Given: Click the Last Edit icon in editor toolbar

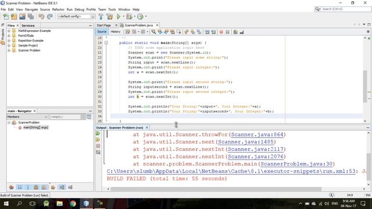Looking at the screenshot, I should click(x=128, y=32).
